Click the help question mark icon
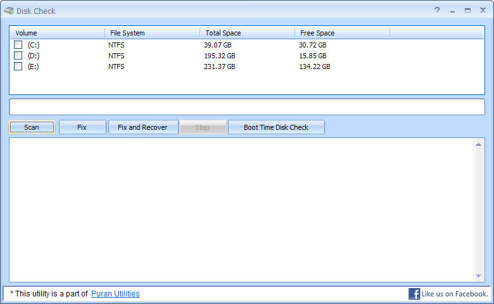494x304 pixels. pyautogui.click(x=437, y=11)
